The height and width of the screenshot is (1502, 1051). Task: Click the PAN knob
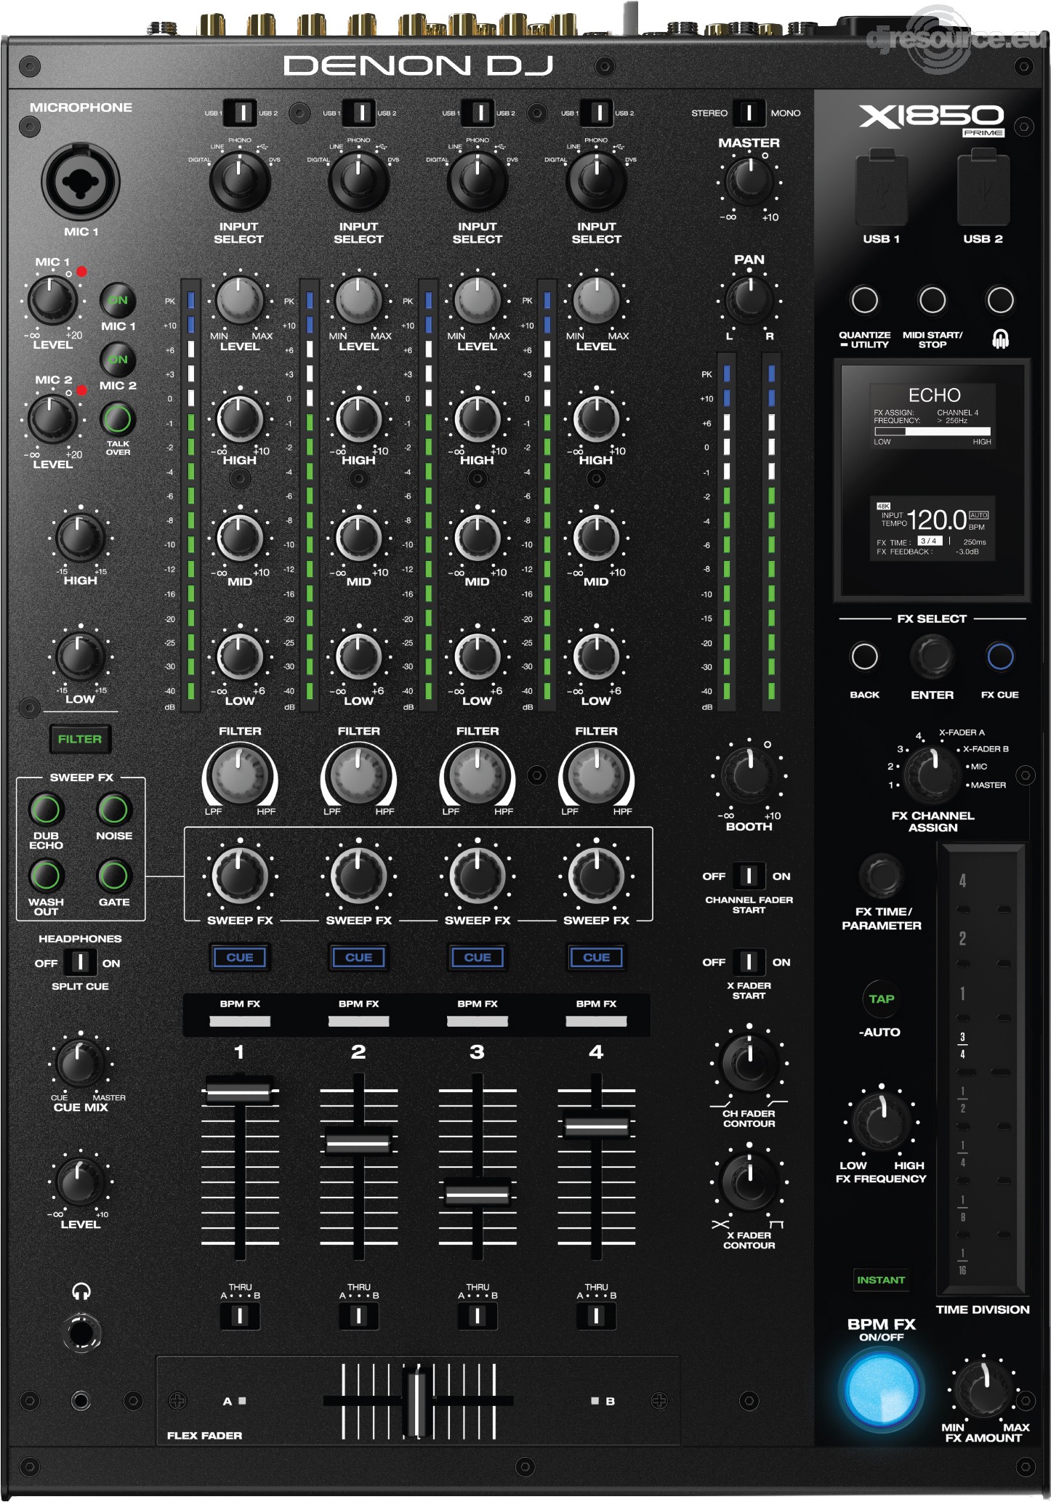tap(749, 299)
